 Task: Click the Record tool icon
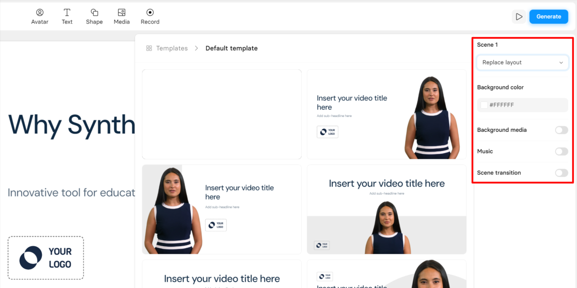[x=150, y=13]
